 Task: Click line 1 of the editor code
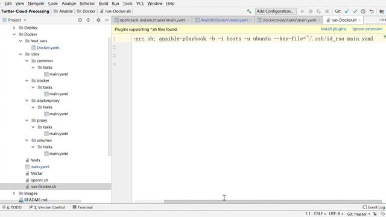pos(253,39)
